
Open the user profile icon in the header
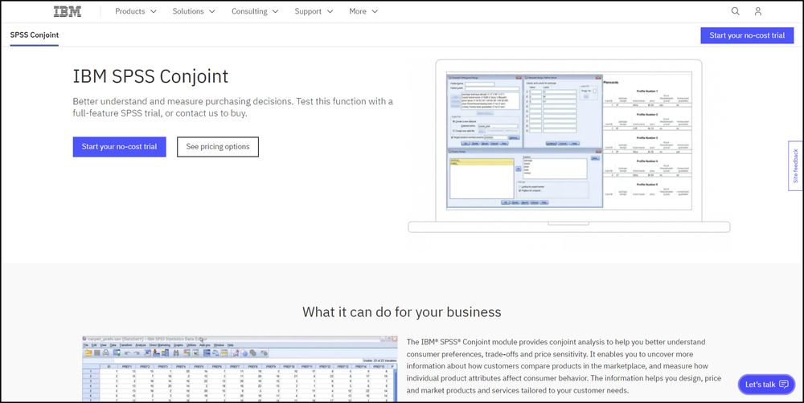(758, 11)
